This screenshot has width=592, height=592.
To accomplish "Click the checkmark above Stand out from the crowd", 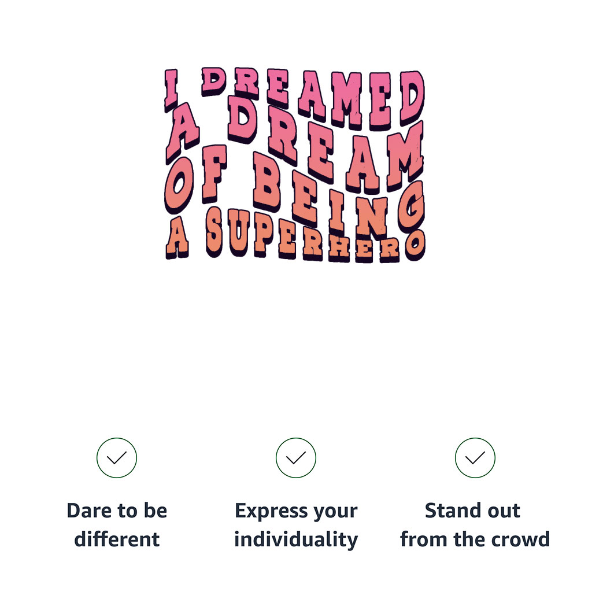I will click(475, 458).
